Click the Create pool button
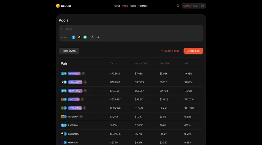 (x=193, y=51)
